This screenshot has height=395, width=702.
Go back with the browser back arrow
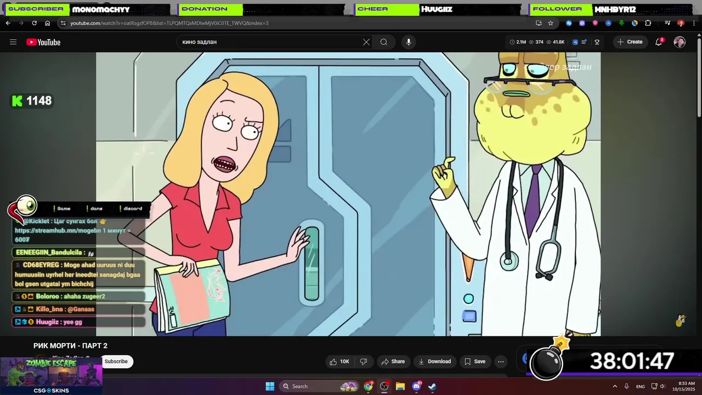[8, 23]
